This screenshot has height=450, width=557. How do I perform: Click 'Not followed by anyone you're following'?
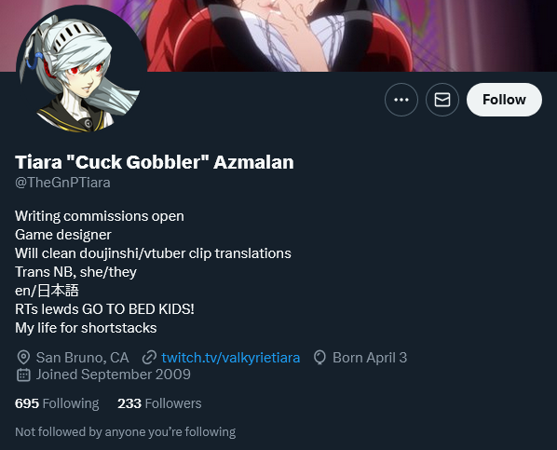point(126,432)
